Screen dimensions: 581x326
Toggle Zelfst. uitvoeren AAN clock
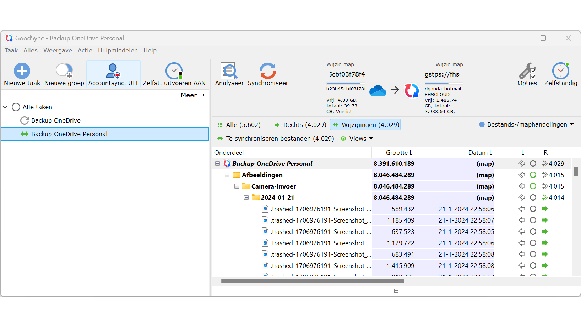pyautogui.click(x=174, y=71)
